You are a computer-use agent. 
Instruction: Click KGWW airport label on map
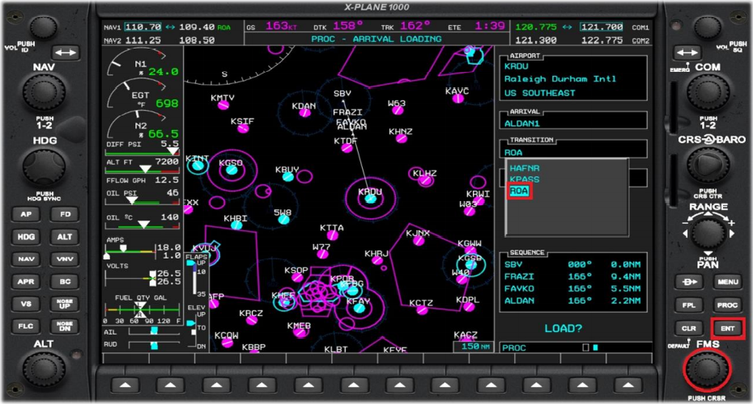pos(469,243)
